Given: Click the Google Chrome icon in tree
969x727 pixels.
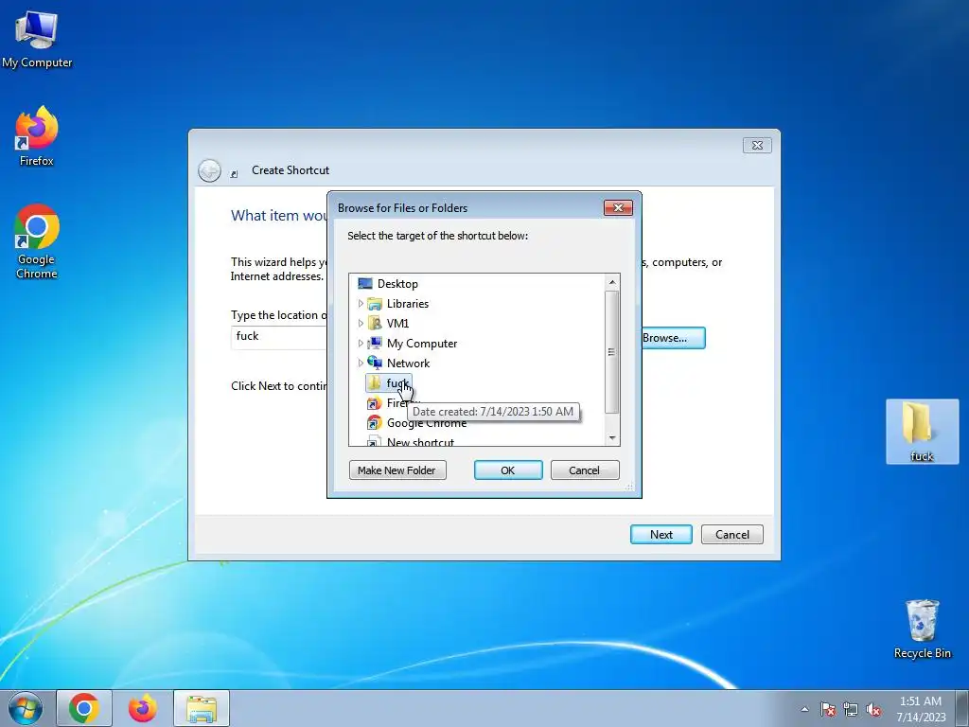Looking at the screenshot, I should (375, 423).
